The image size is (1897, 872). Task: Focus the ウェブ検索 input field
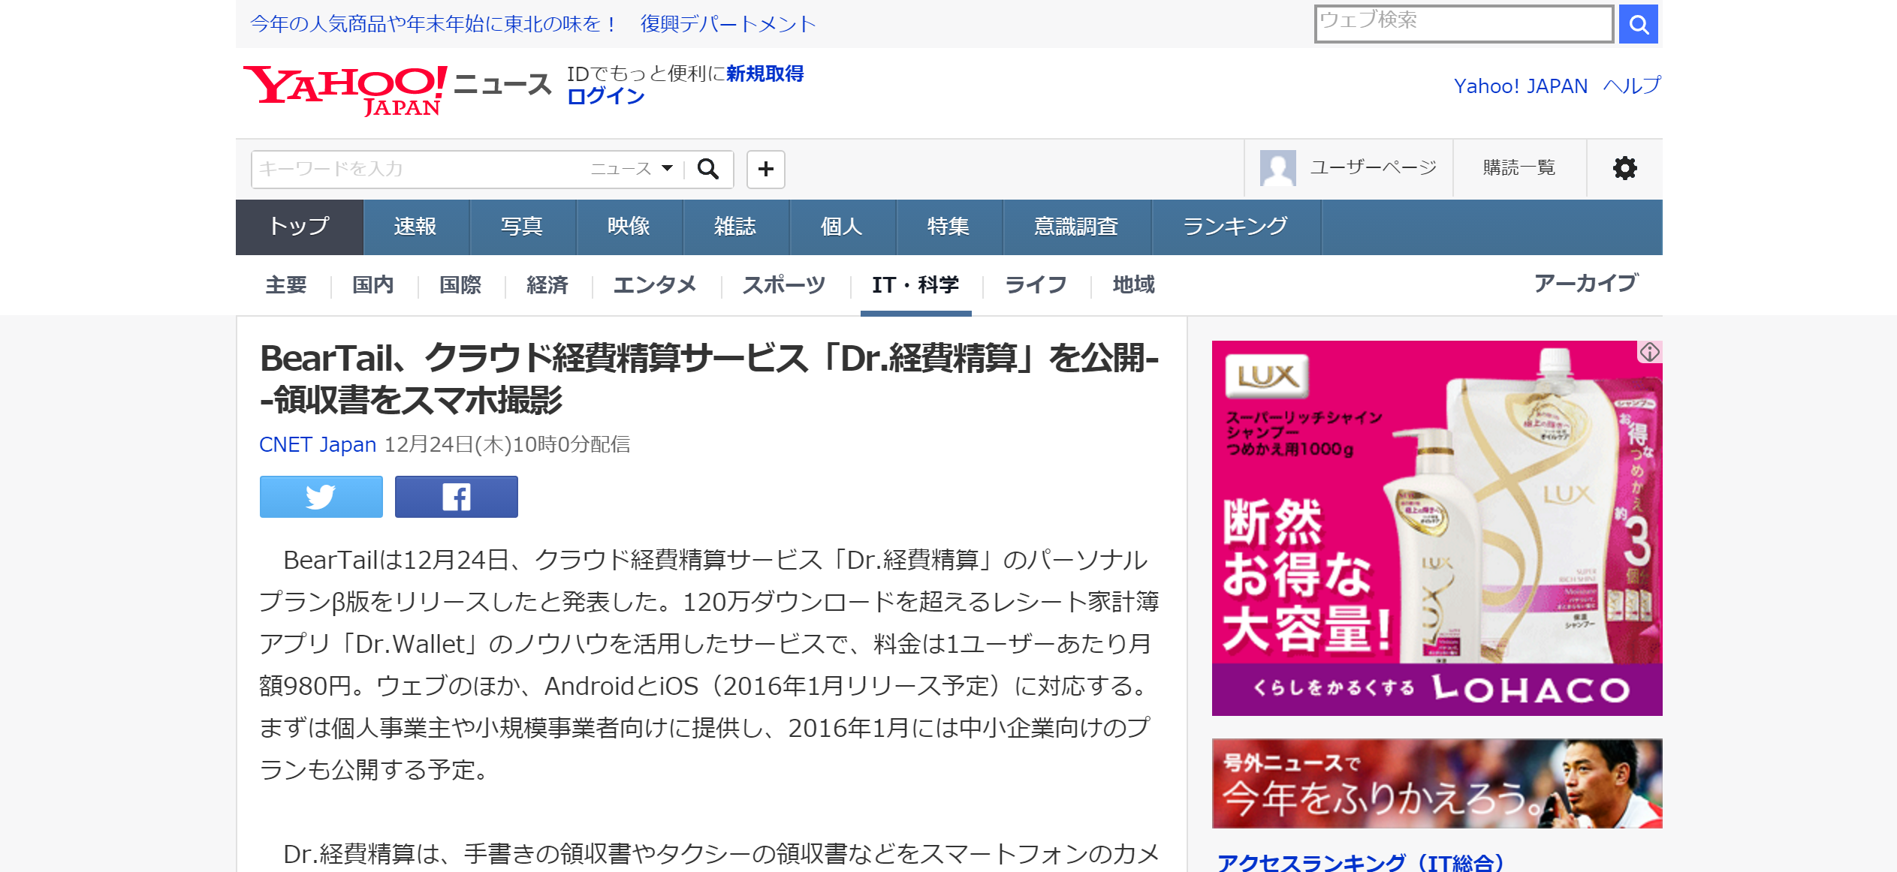1463,24
